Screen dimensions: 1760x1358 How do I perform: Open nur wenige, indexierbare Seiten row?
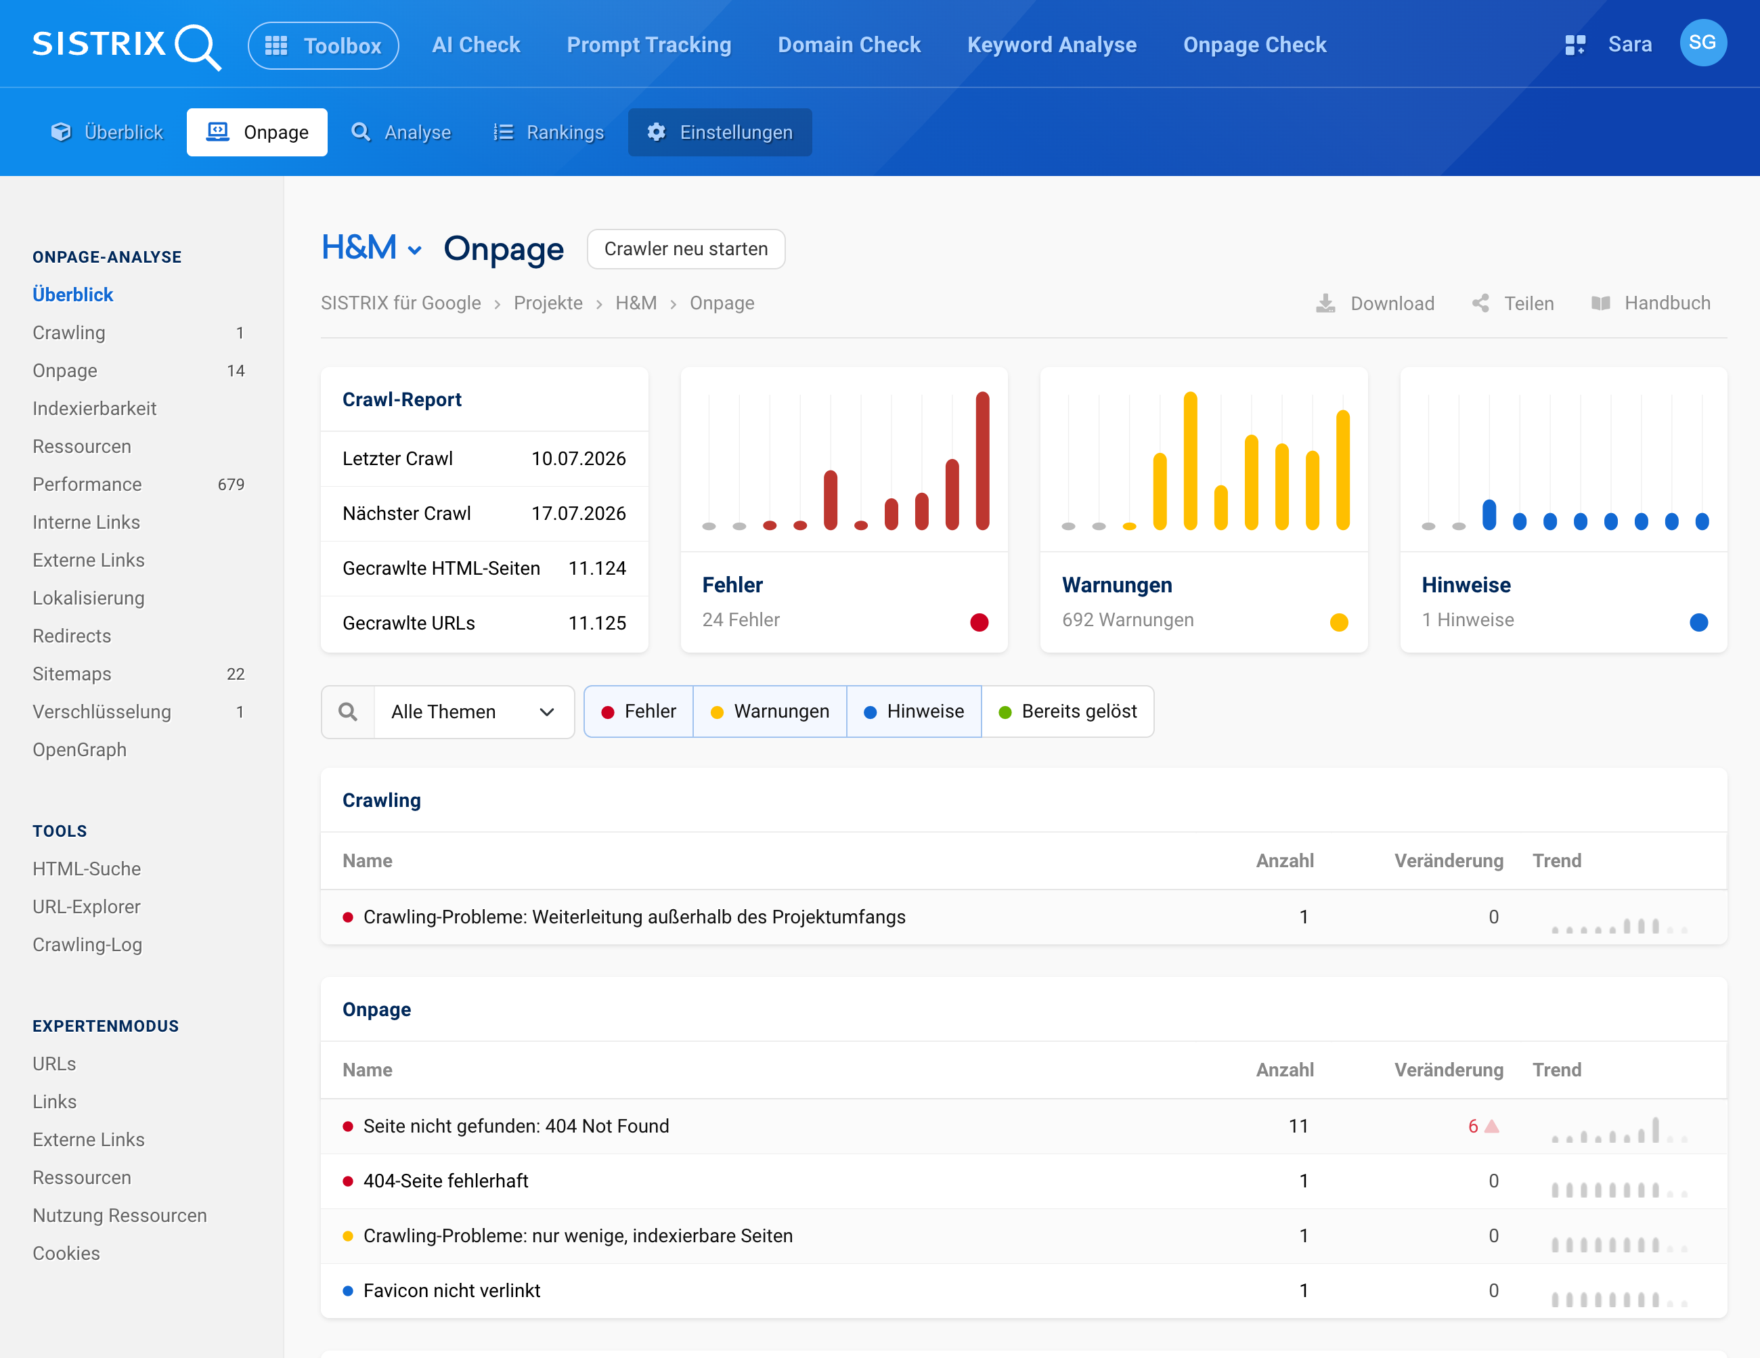[x=1024, y=1236]
